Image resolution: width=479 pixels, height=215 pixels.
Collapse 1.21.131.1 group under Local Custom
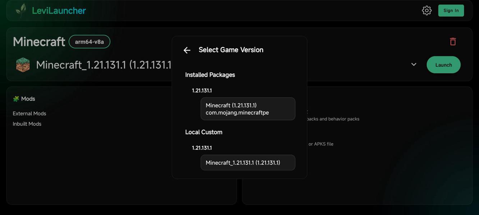click(202, 148)
